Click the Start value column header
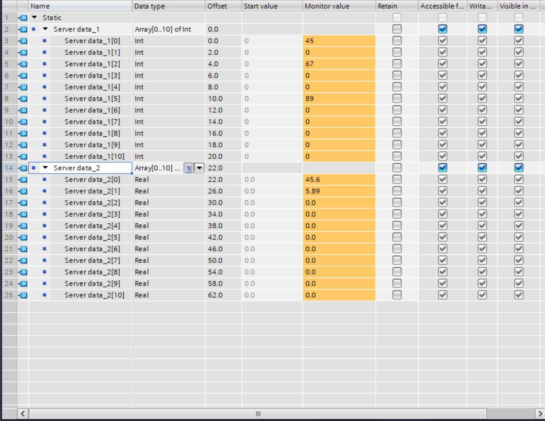 pos(272,6)
